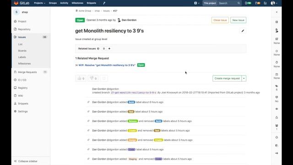Expand the collapsed right sidebar chevron
The image size is (293, 165).
277,12
